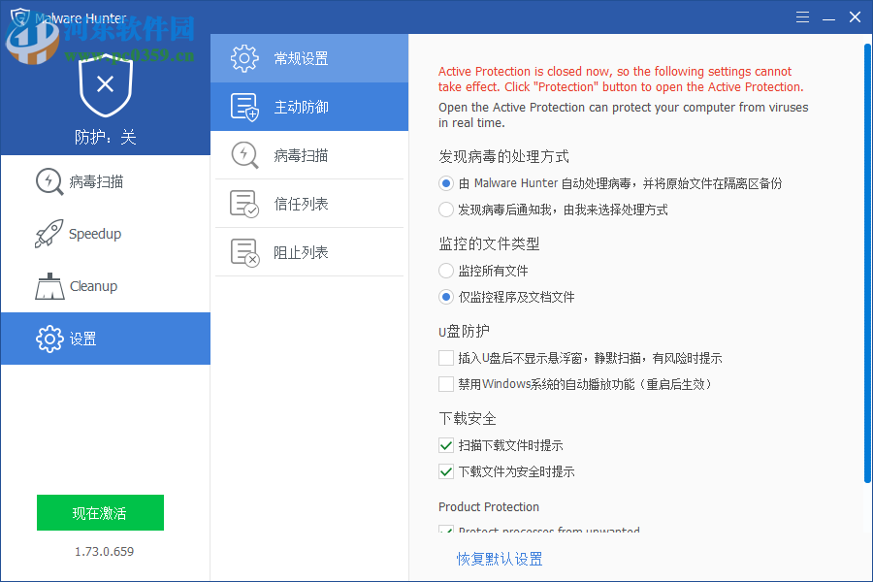Enable Protect processes from unwanted checkbox
Image resolution: width=873 pixels, height=582 pixels.
[446, 530]
